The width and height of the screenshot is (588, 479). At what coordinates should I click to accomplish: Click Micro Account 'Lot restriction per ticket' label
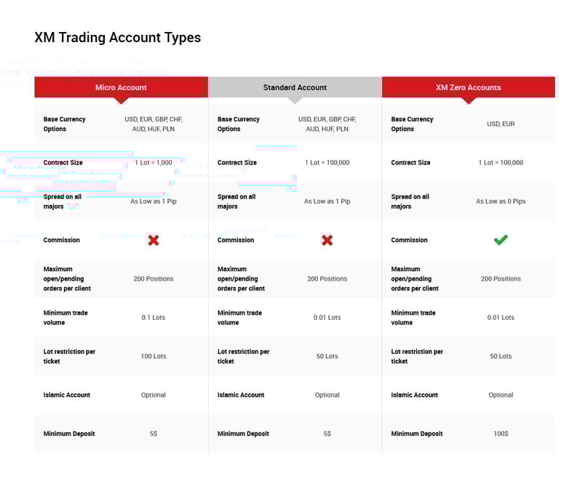(69, 356)
